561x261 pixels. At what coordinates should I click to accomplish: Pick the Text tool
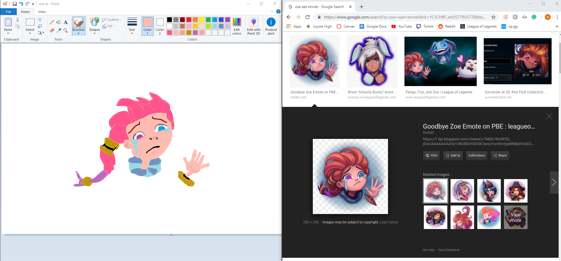65,22
